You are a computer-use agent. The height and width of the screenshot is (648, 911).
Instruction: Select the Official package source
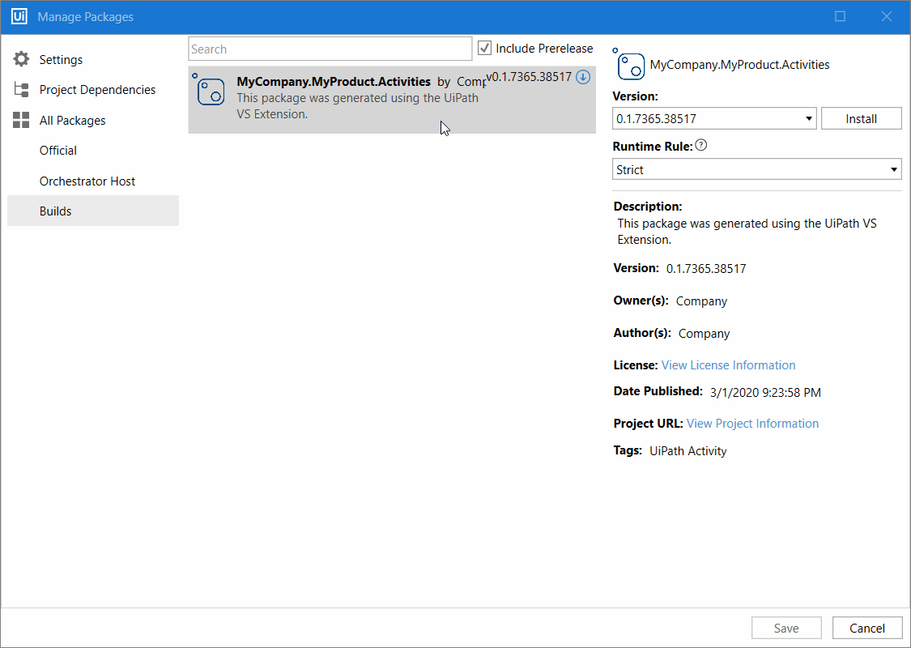point(58,151)
